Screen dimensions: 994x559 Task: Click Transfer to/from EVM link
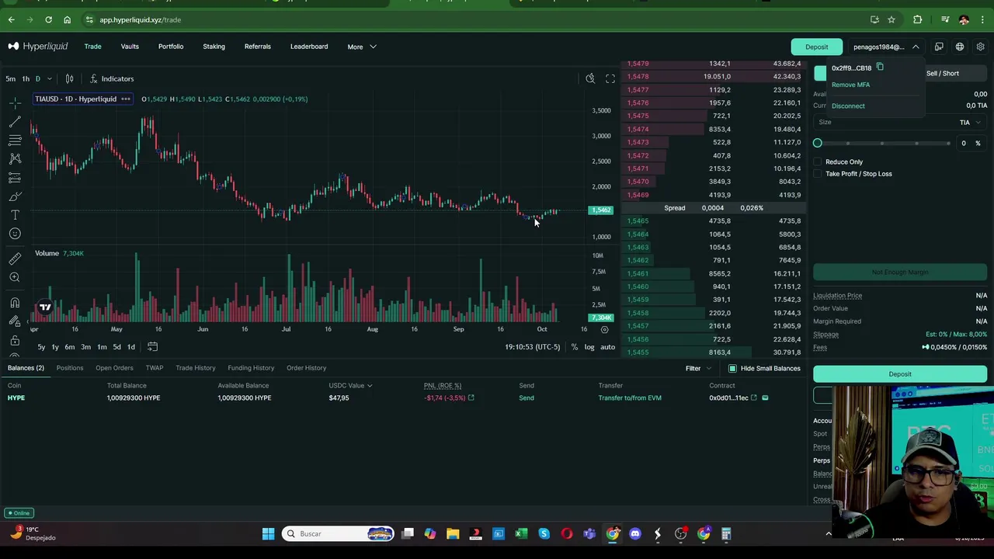[630, 398]
